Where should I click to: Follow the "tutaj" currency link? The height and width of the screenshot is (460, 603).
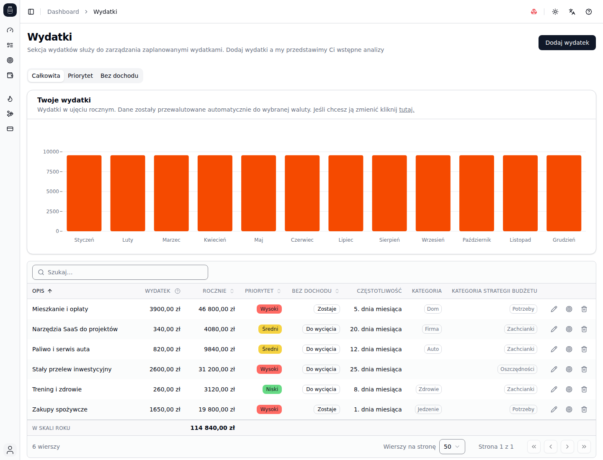(x=407, y=110)
